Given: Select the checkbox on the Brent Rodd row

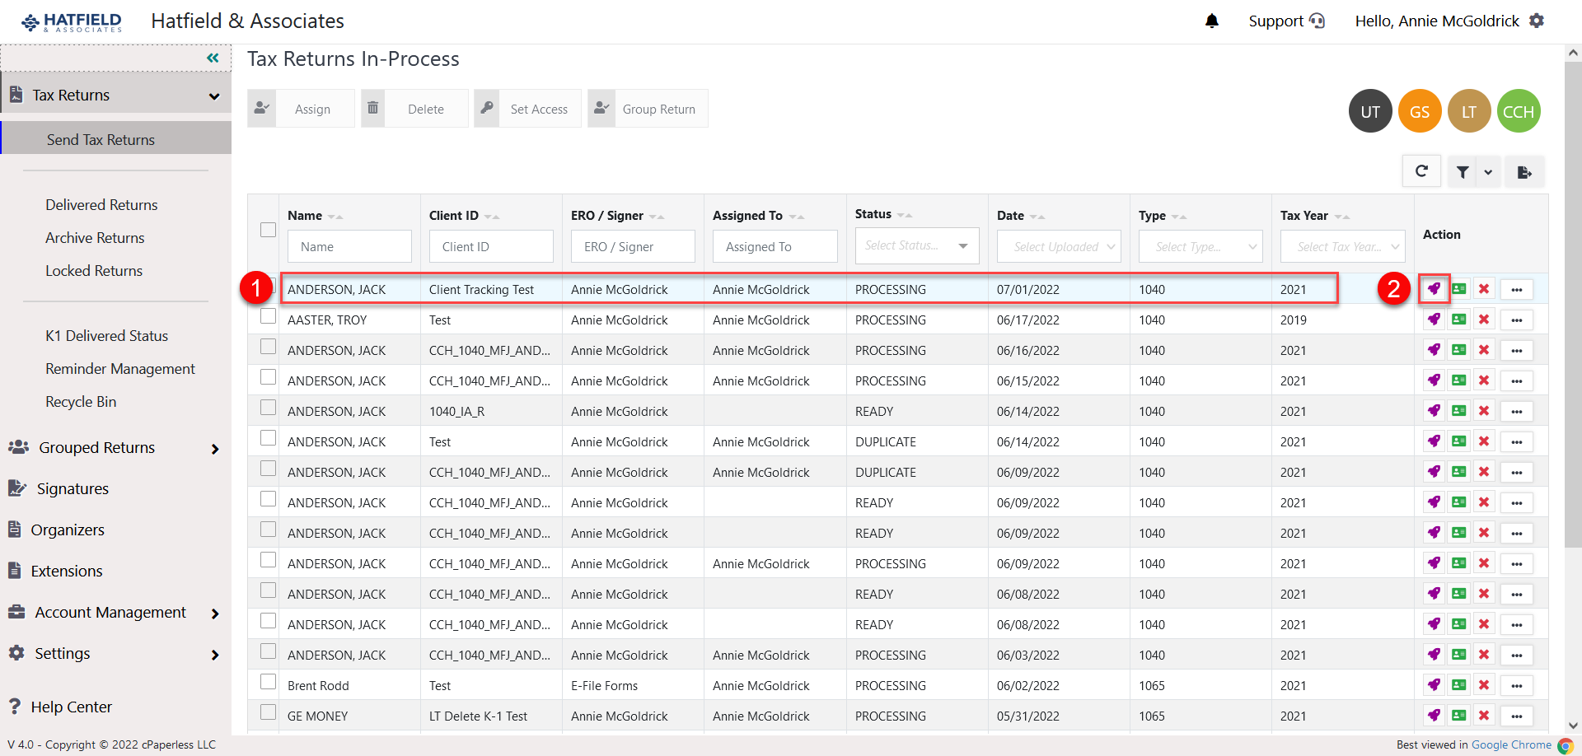Looking at the screenshot, I should [267, 681].
